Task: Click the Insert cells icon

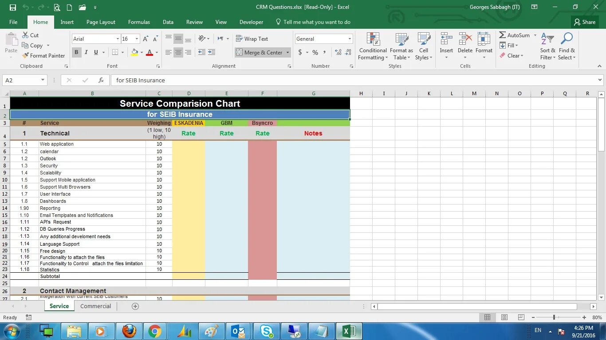Action: coord(446,39)
